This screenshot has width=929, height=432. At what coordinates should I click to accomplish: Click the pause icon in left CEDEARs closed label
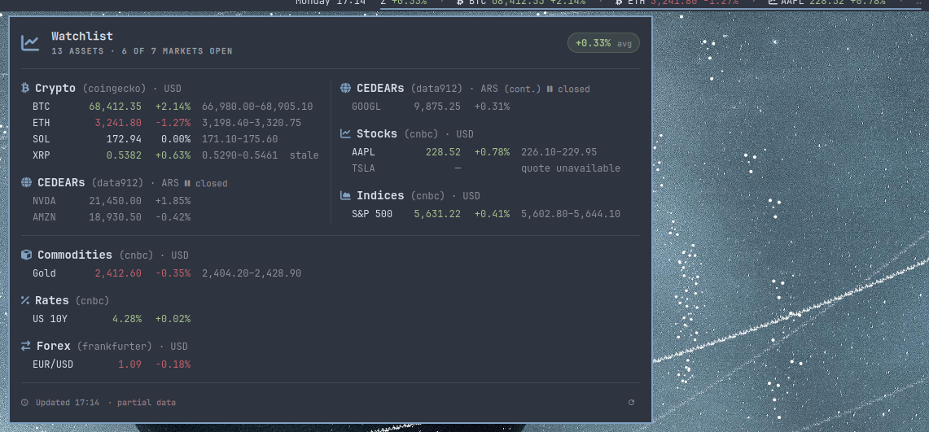coord(187,183)
